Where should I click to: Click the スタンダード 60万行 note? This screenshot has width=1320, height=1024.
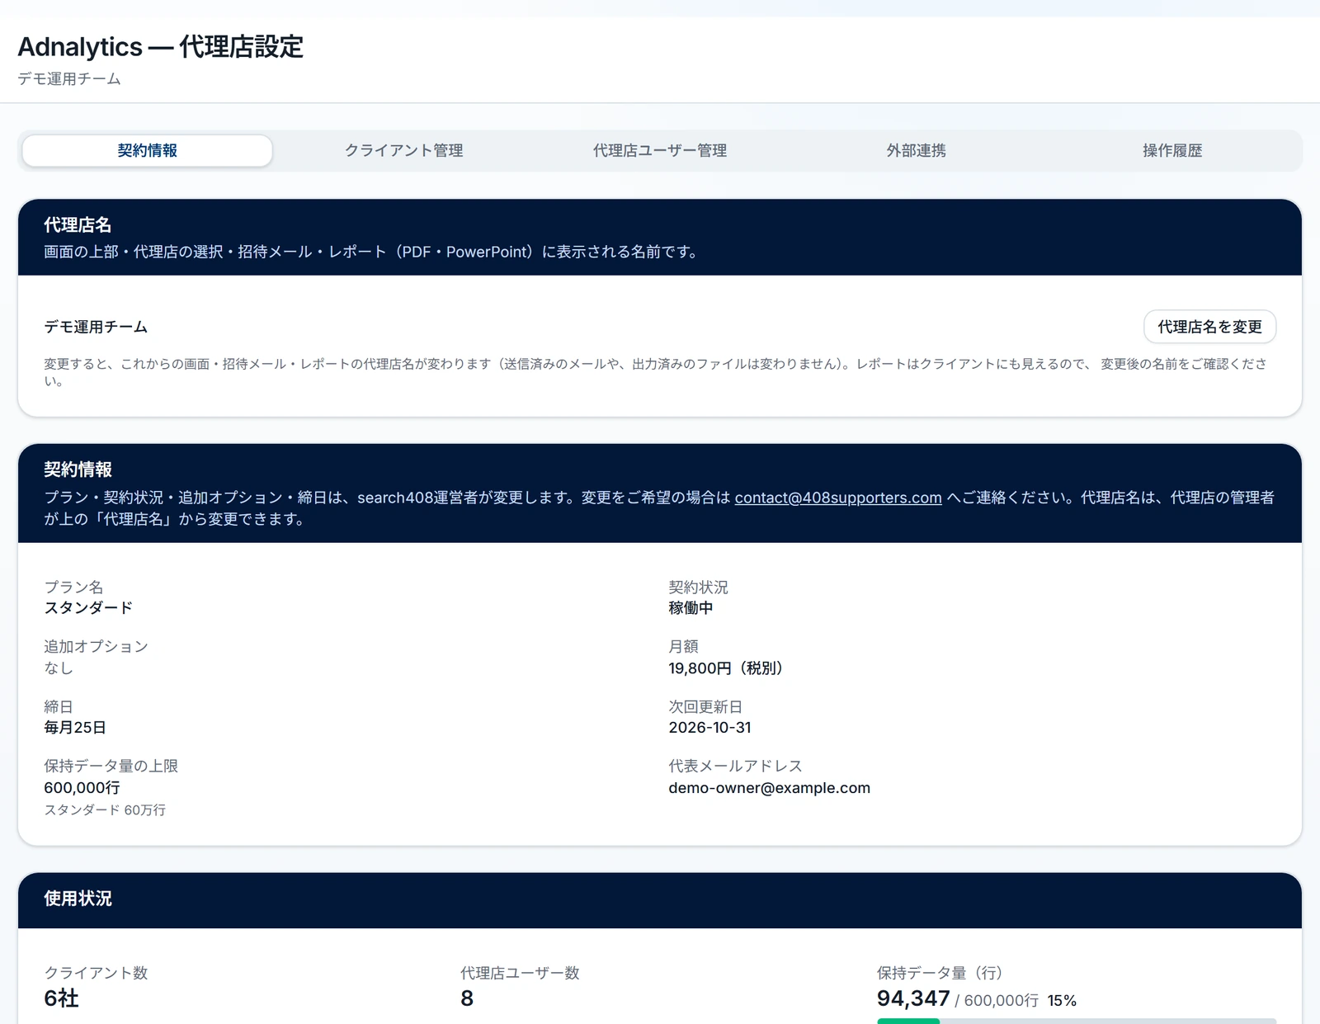tap(105, 810)
